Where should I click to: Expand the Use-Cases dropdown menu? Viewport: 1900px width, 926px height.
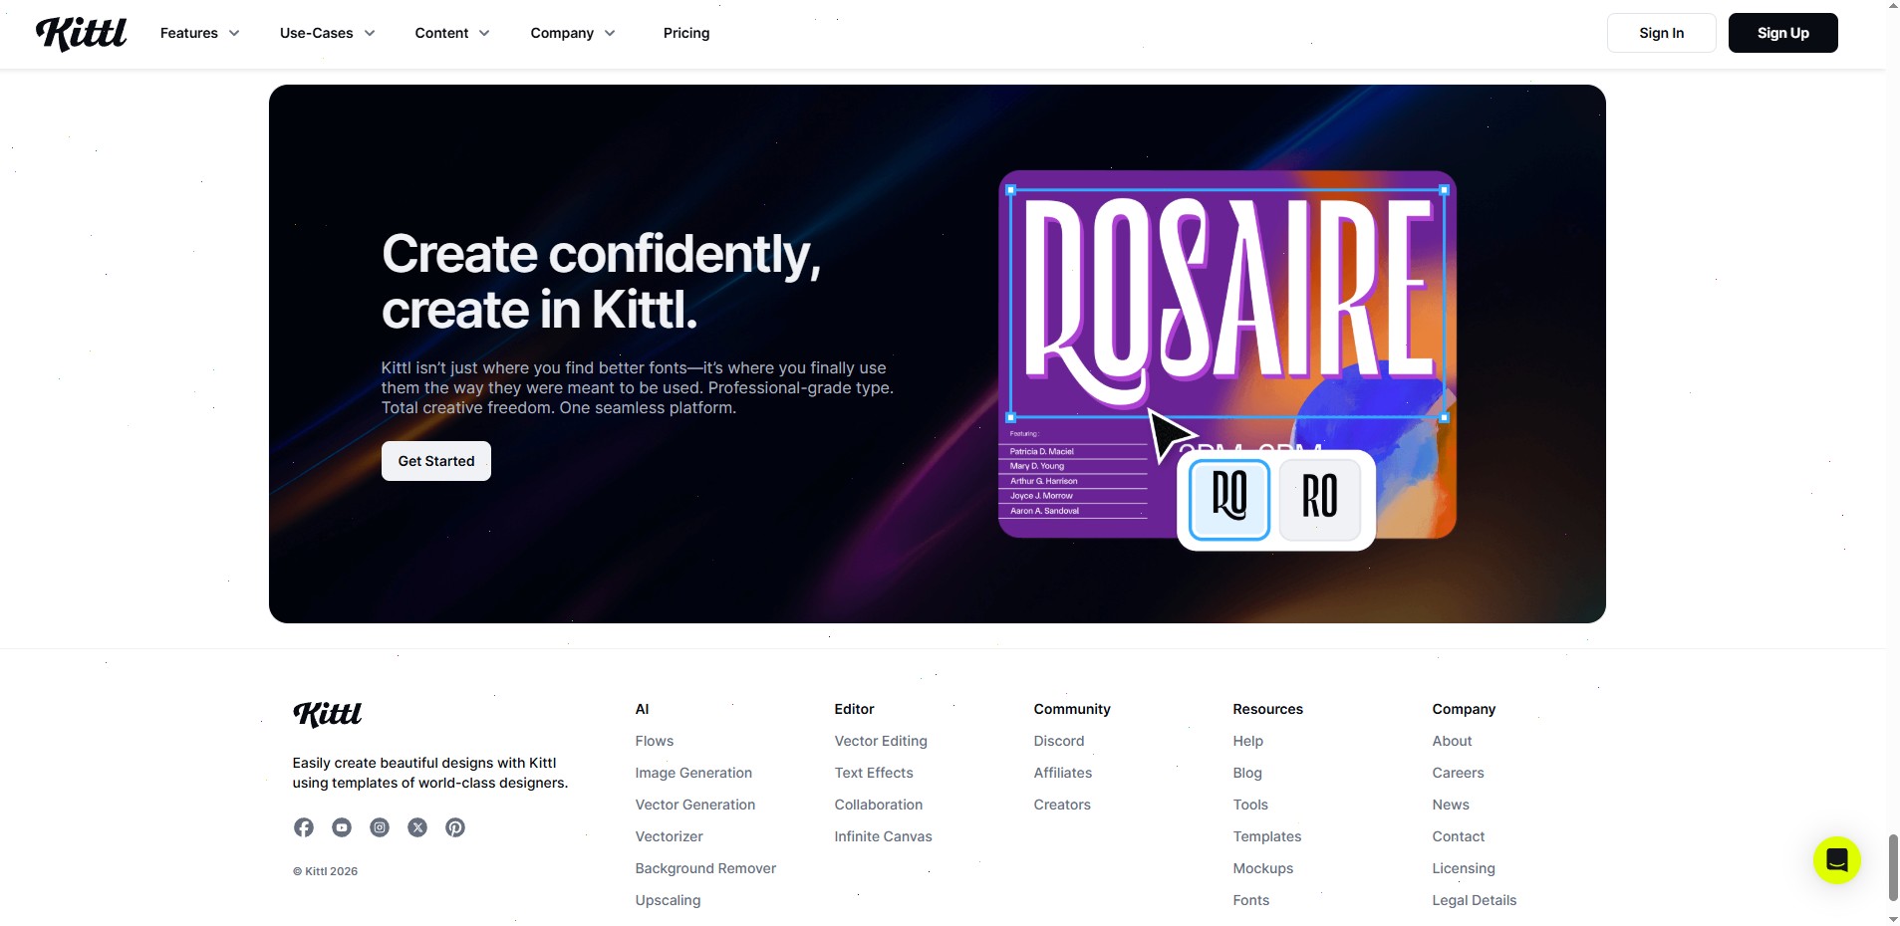[x=327, y=33]
